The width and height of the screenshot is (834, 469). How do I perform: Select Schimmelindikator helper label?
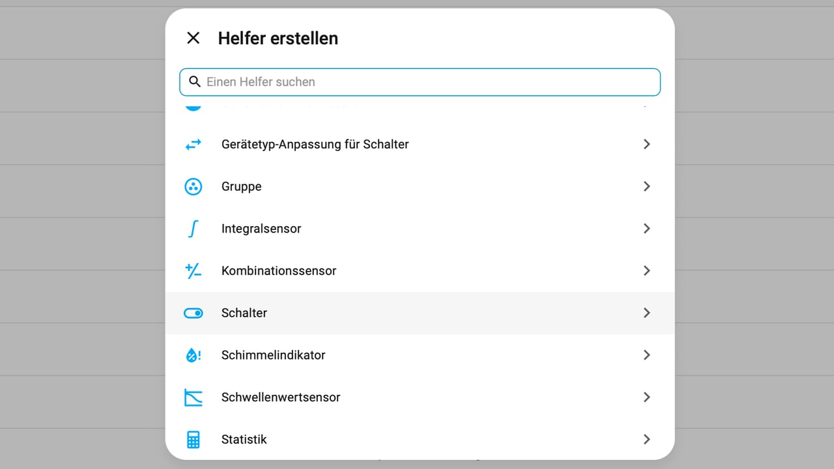273,355
